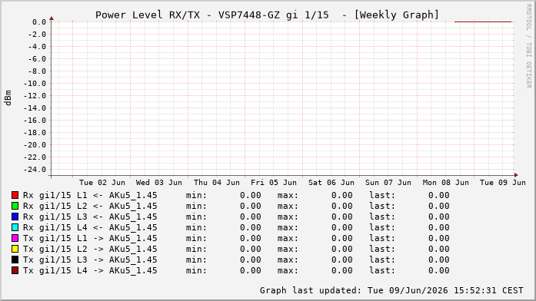This screenshot has height=301, width=536.
Task: Click the blue Rx L3 legend swatch
Action: (x=15, y=217)
